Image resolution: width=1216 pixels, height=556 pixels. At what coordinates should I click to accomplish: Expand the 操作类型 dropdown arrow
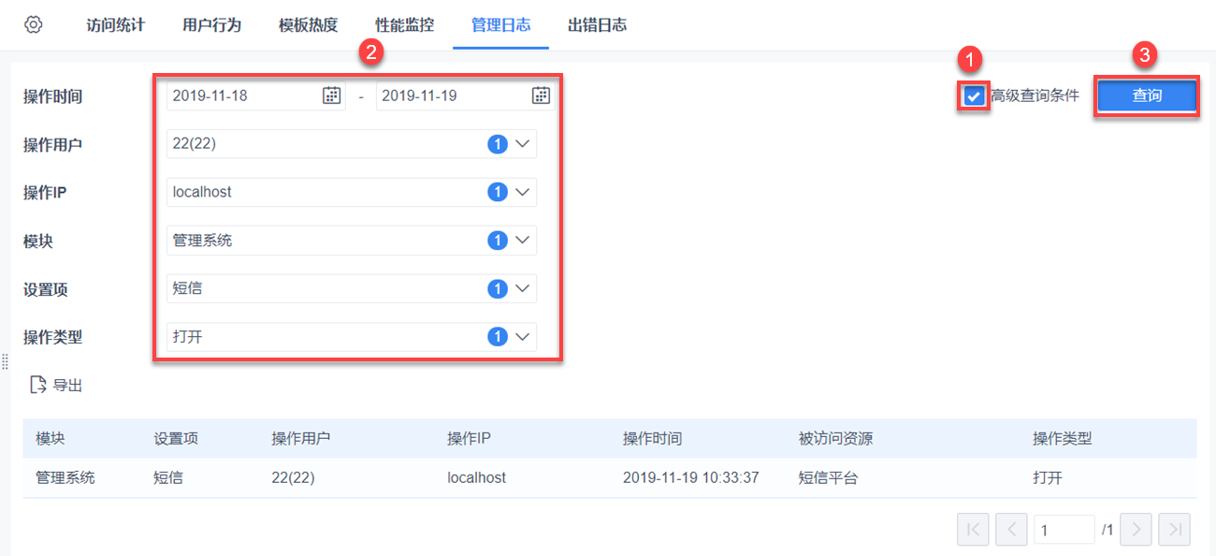[x=522, y=337]
